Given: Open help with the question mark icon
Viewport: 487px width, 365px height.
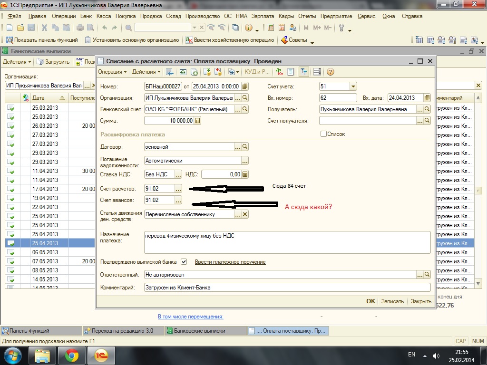Looking at the screenshot, I should click(x=331, y=72).
